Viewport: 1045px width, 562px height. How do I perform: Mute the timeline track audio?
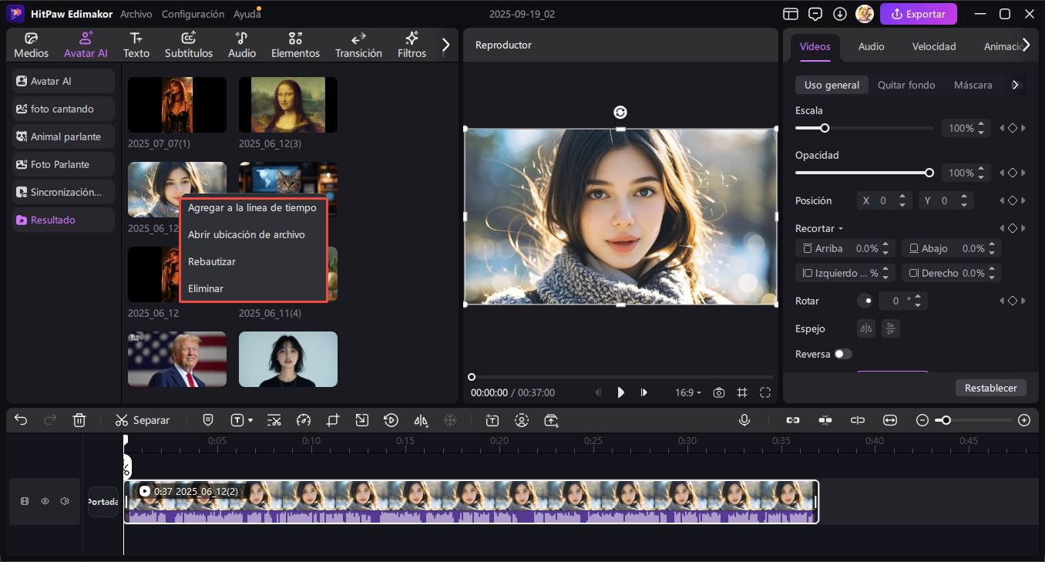point(65,501)
